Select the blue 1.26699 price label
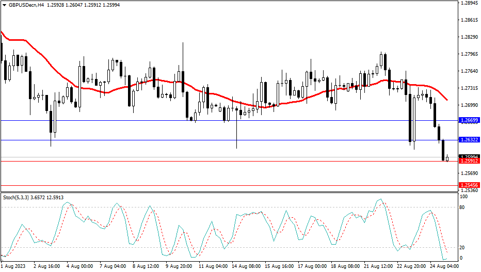Screen dimensions: 481x272 pyautogui.click(x=469, y=120)
